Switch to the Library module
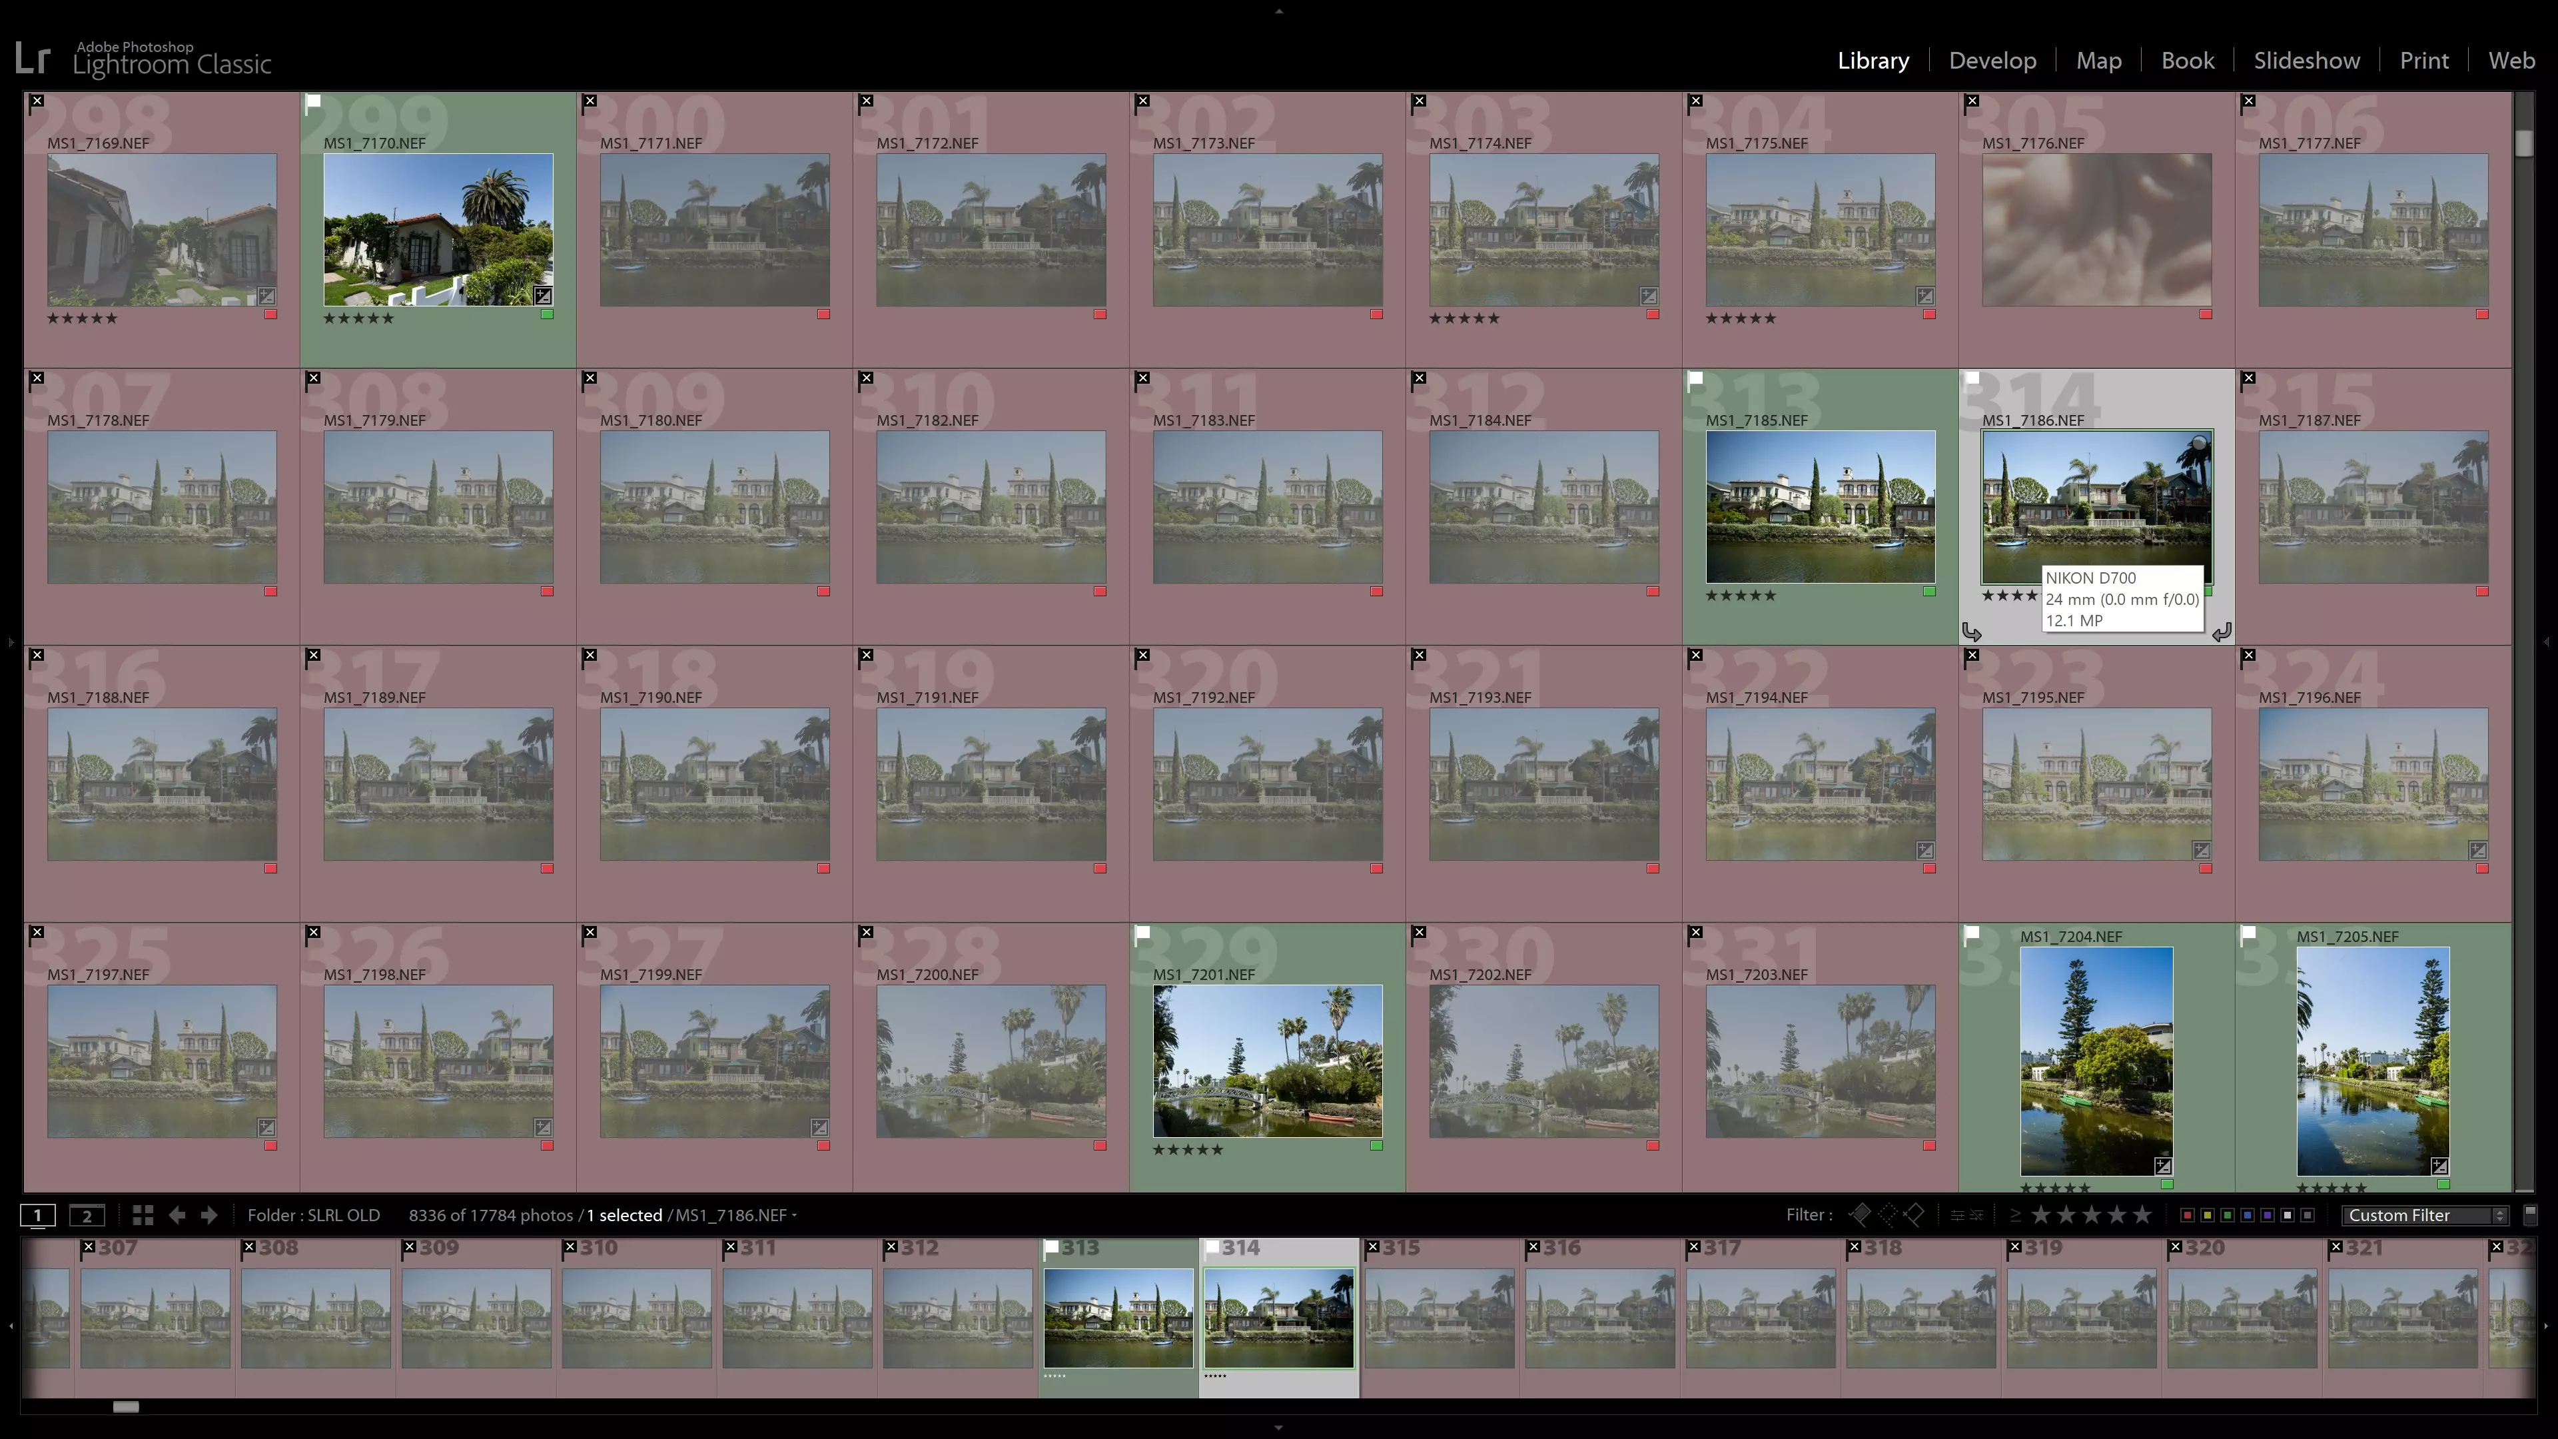Viewport: 2558px width, 1439px height. click(x=1873, y=61)
